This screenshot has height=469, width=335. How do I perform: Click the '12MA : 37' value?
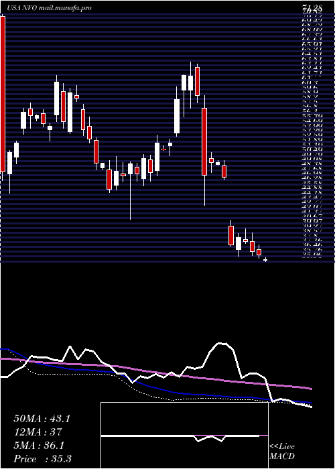tap(38, 432)
